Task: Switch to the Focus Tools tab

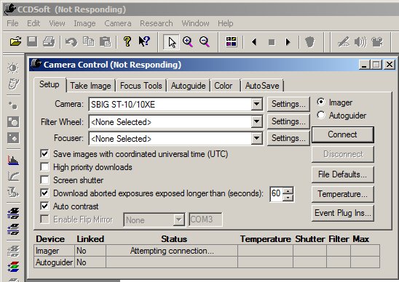Action: tap(141, 86)
